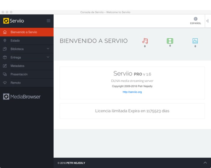This screenshot has height=168, width=211.
Task: Open the ESPAÑOL language selector
Action: coord(196,21)
